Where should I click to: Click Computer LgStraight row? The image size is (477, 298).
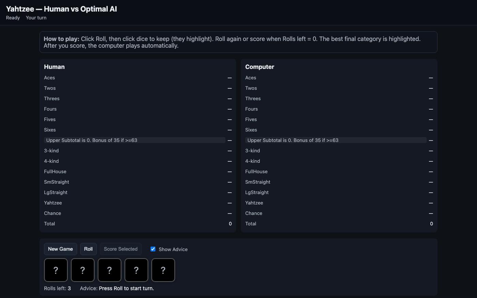339,192
